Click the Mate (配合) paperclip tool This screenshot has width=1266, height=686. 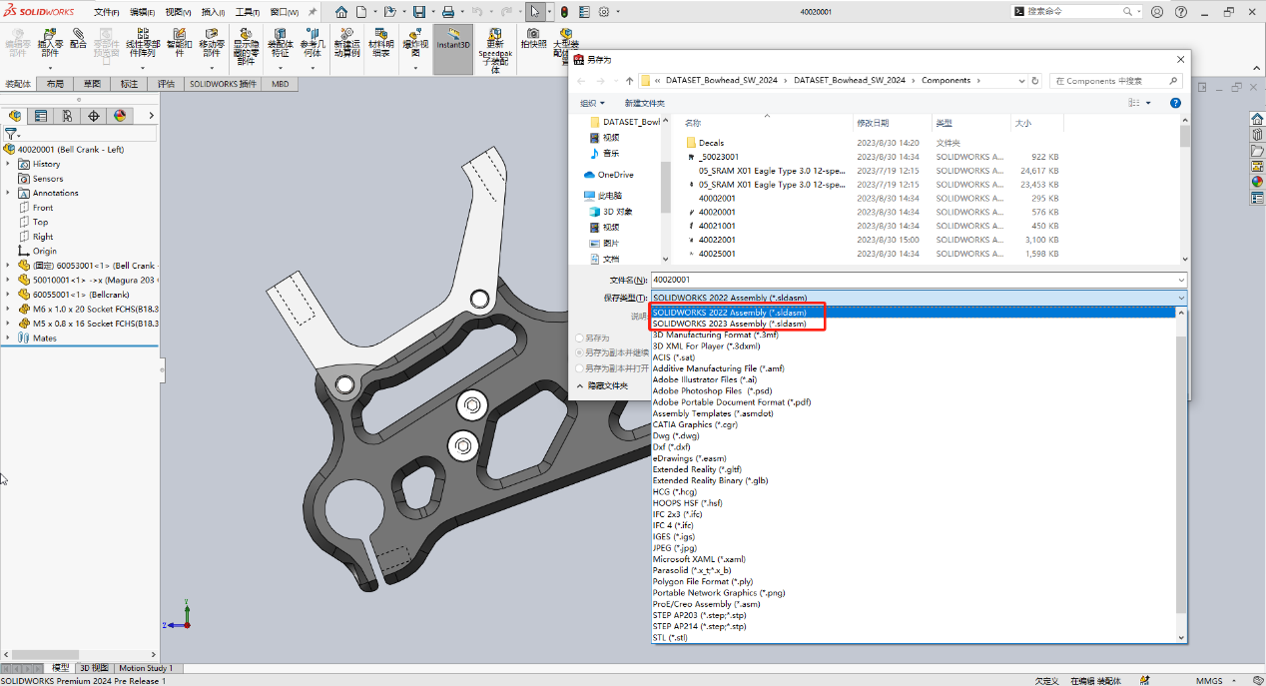(x=78, y=39)
